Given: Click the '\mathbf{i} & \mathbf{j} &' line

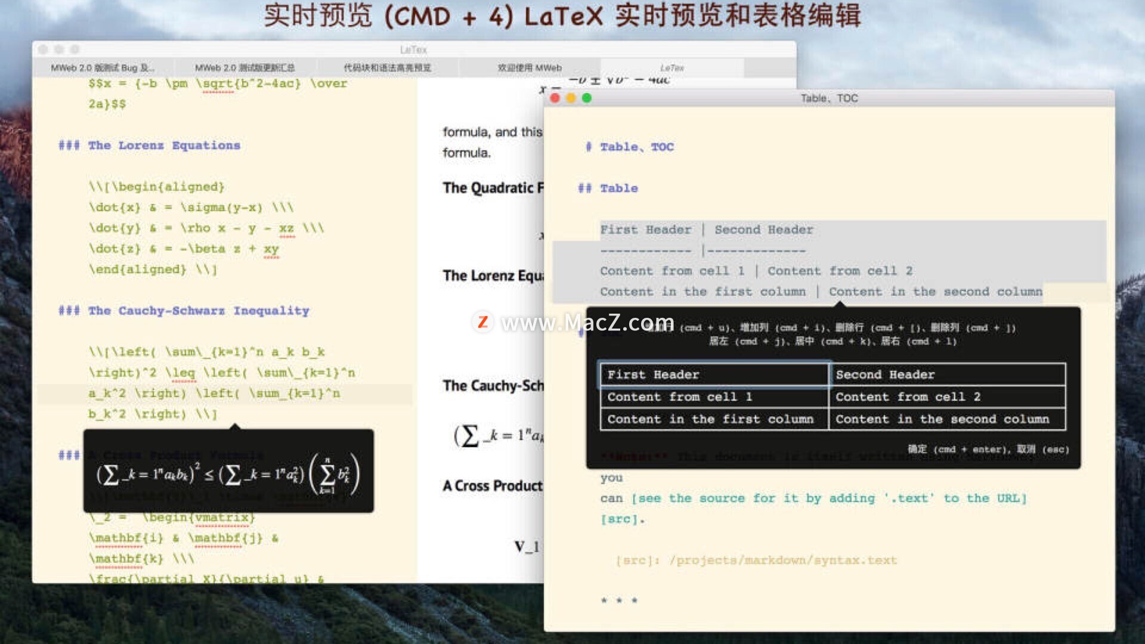Looking at the screenshot, I should (183, 538).
